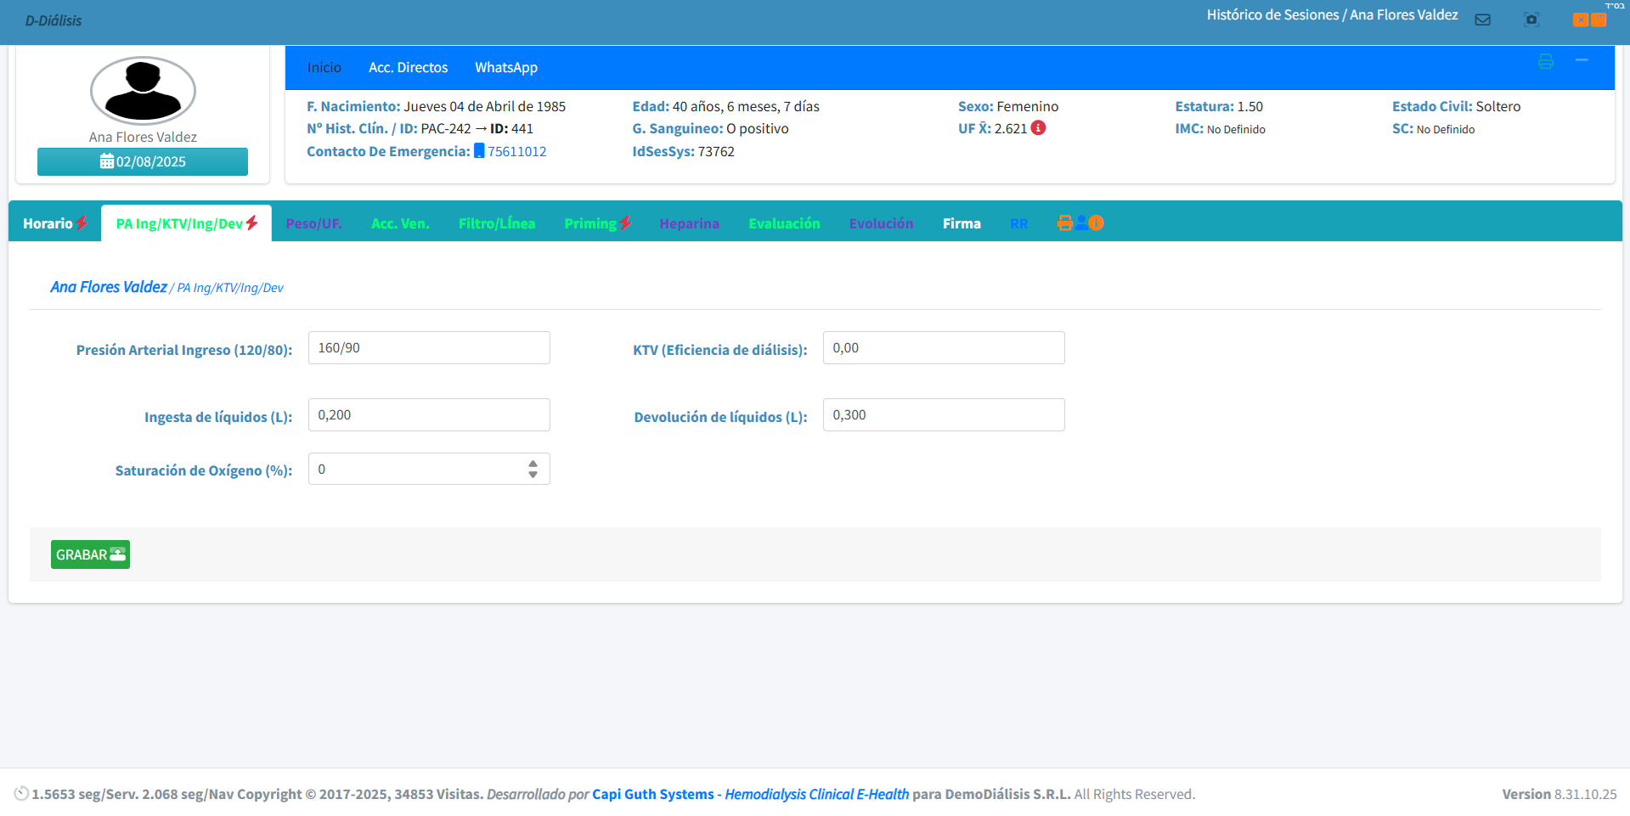1630x816 pixels.
Task: Open the Heparina tab
Action: 689,223
